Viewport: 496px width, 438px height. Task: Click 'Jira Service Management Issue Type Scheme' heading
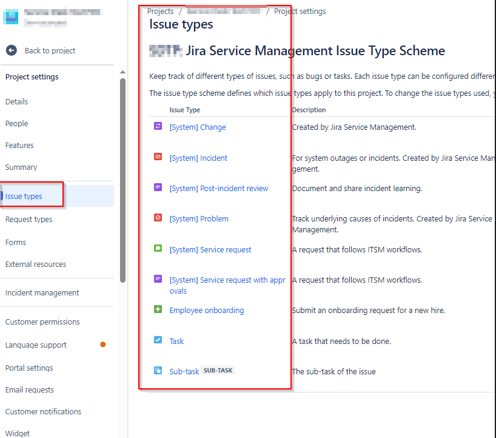click(x=315, y=50)
